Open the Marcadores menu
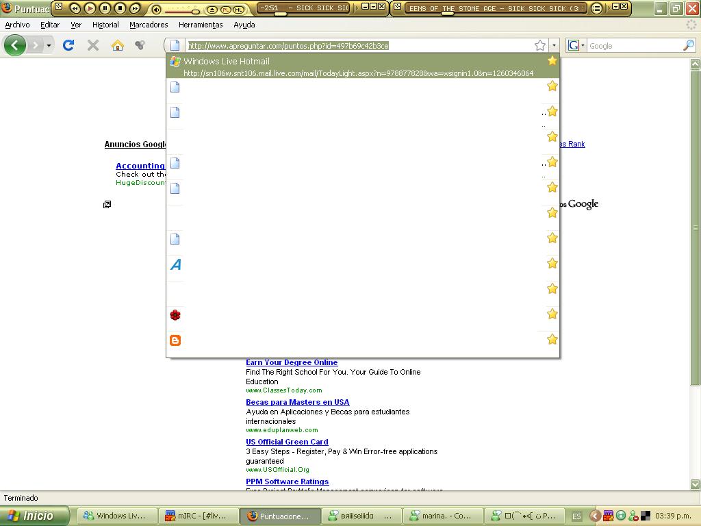 pos(149,25)
